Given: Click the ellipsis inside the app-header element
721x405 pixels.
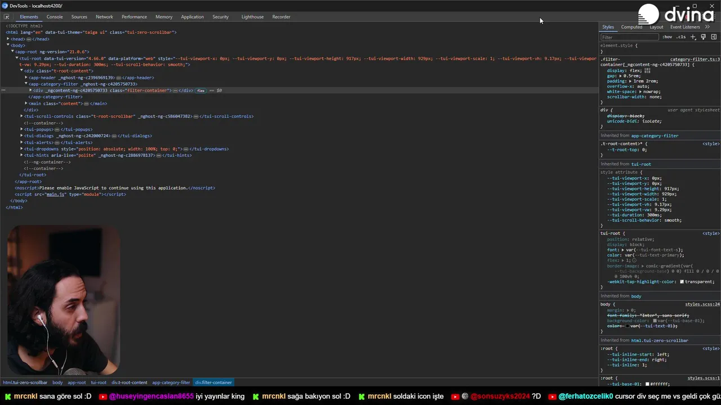Looking at the screenshot, I should [x=118, y=78].
